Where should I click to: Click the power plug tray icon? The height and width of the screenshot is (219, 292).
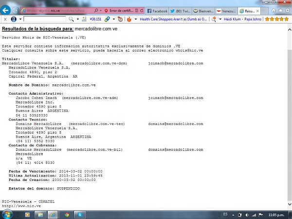(240, 215)
